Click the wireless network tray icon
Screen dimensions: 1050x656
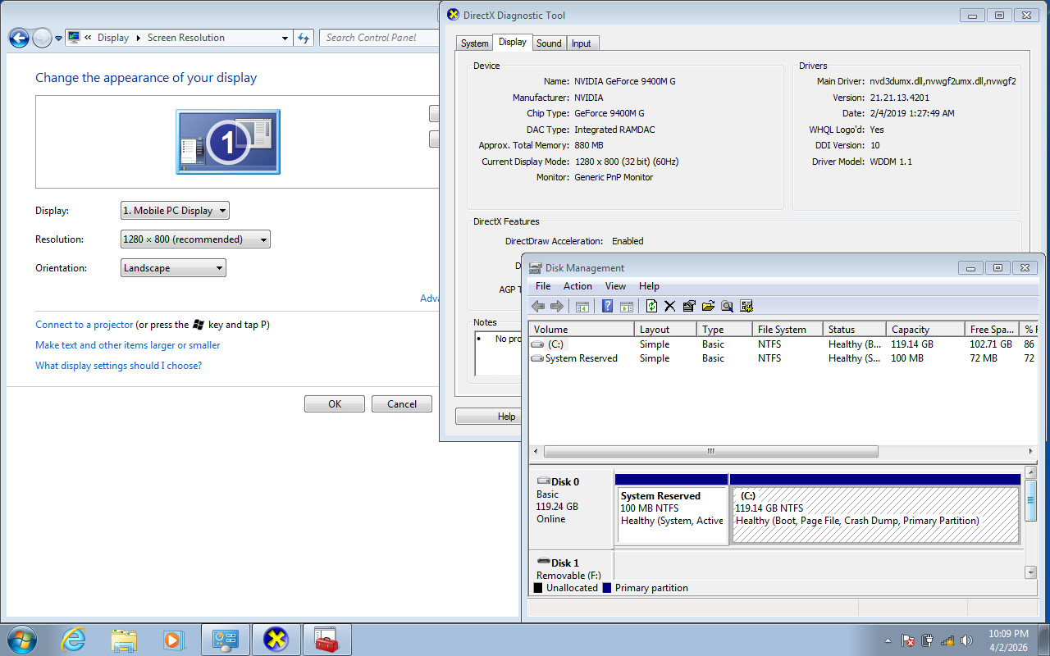947,640
